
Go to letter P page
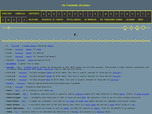122,14
